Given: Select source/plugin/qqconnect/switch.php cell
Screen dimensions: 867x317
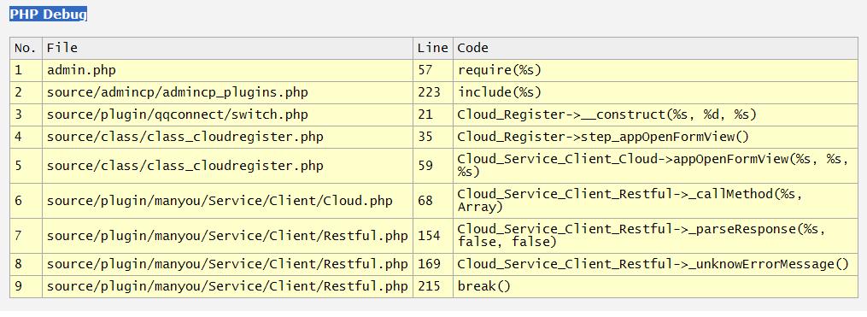Looking at the screenshot, I should coord(227,115).
